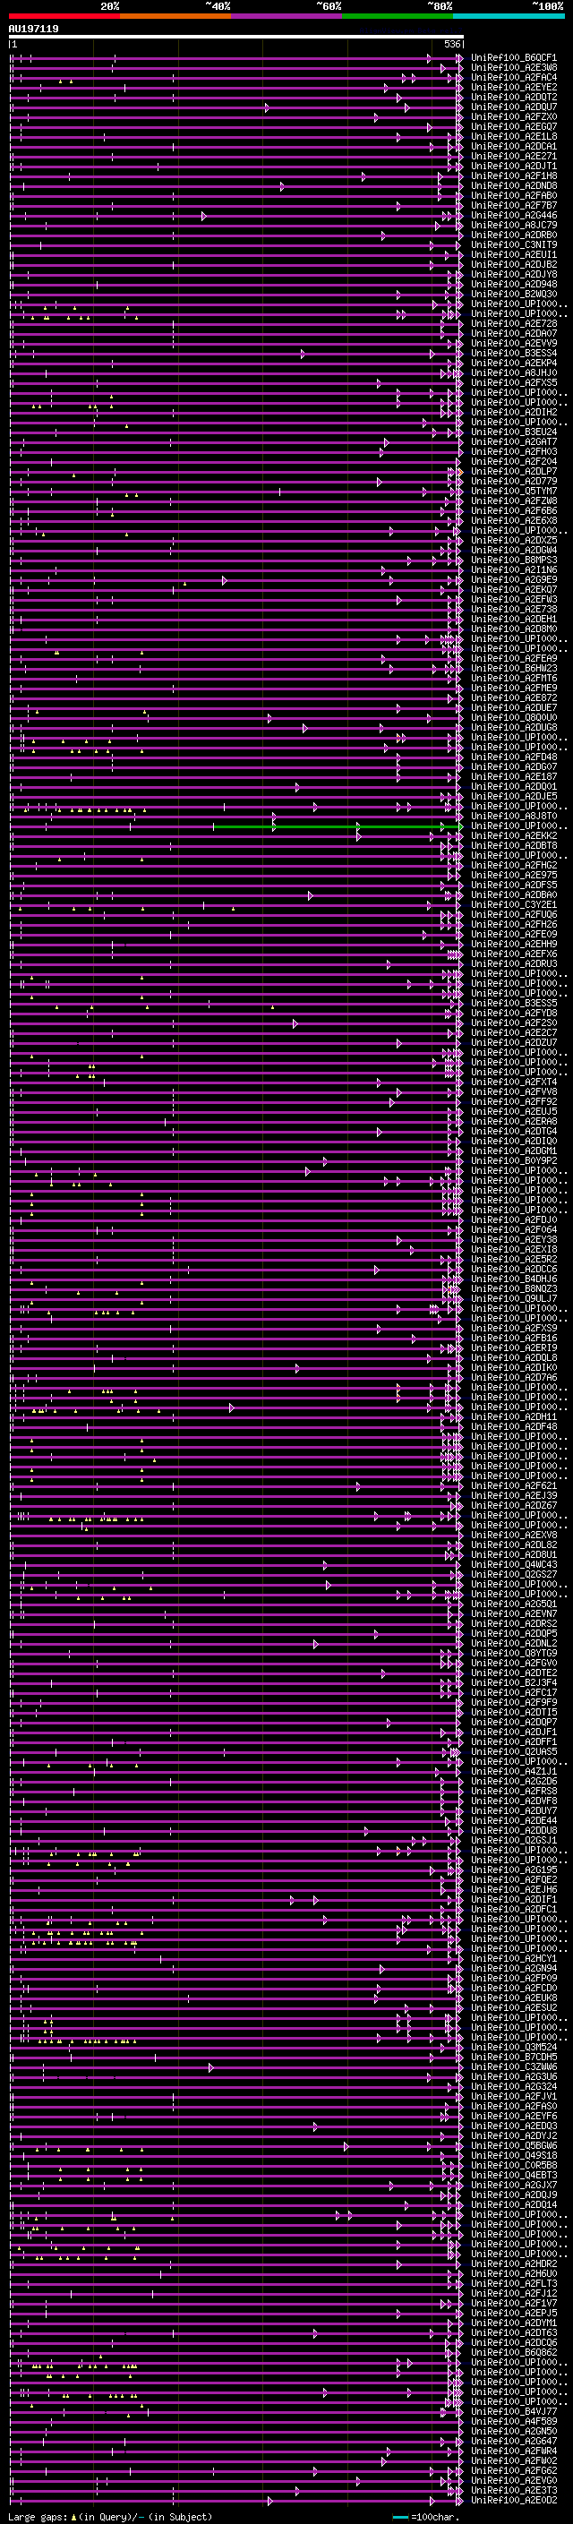Click hit label UniRef100_A2DBT8
573x2524 pixels.
[513, 845]
